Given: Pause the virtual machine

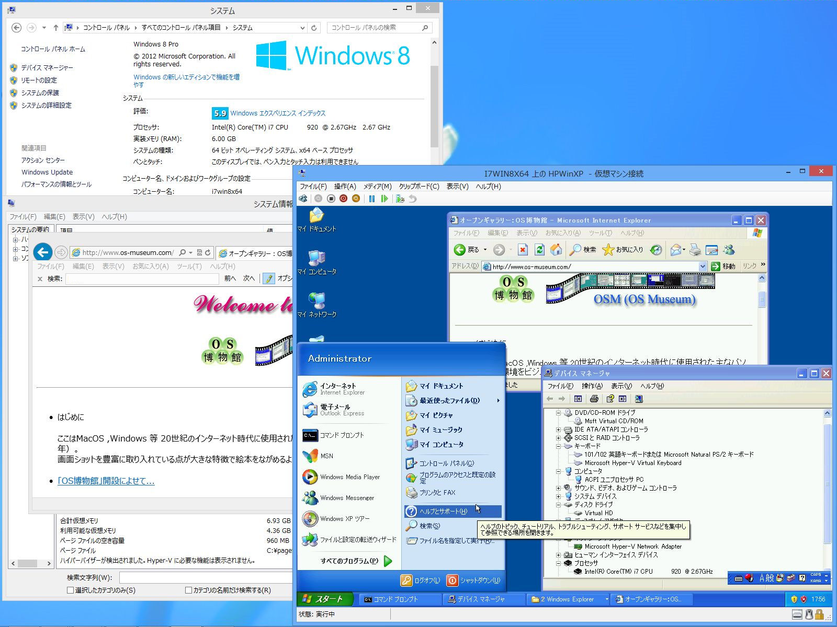Looking at the screenshot, I should 372,199.
